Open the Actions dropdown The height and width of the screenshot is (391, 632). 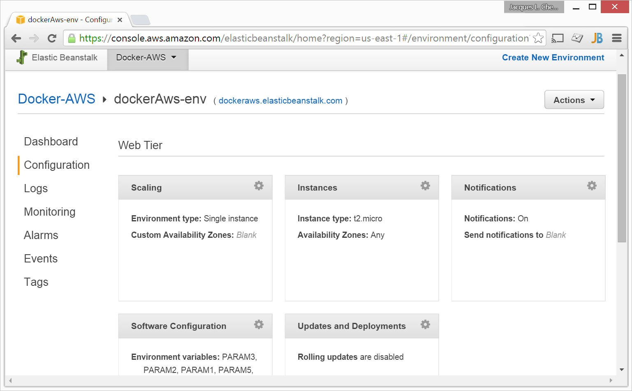click(x=574, y=100)
